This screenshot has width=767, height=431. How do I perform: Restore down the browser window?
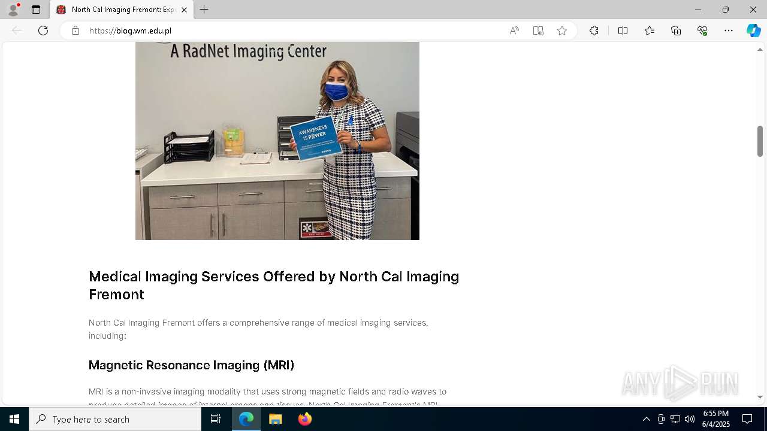click(x=726, y=10)
